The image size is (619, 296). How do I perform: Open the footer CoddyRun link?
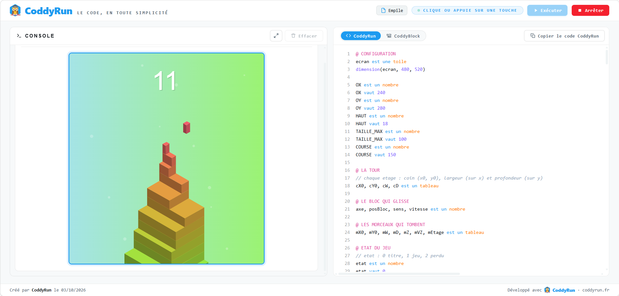click(x=564, y=290)
